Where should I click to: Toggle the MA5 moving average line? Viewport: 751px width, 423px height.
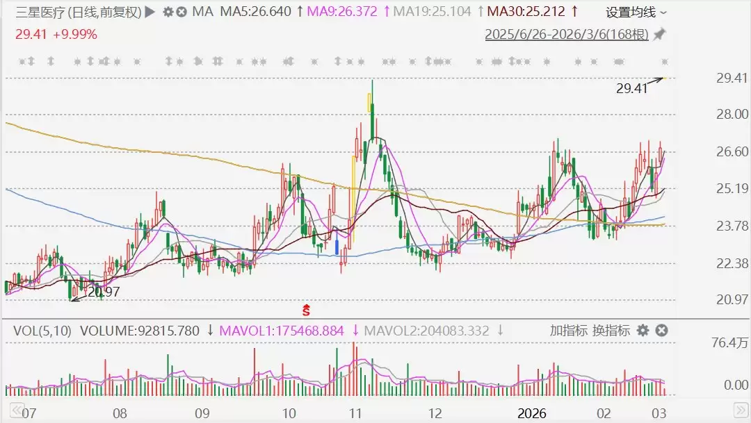pos(256,12)
